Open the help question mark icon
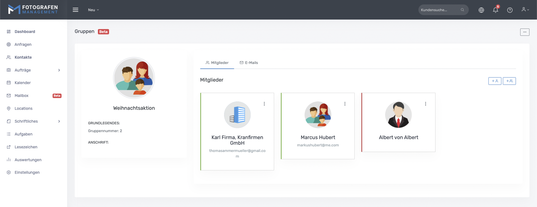 (510, 10)
